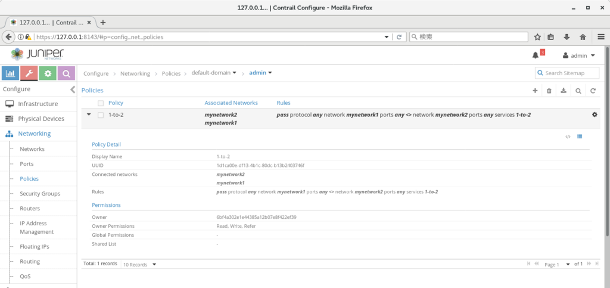Collapse the Configure sidebar chevron
The width and height of the screenshot is (610, 288).
pos(72,89)
